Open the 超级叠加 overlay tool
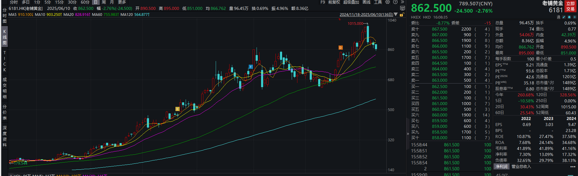This screenshot has width=578, height=176. pos(351,2)
